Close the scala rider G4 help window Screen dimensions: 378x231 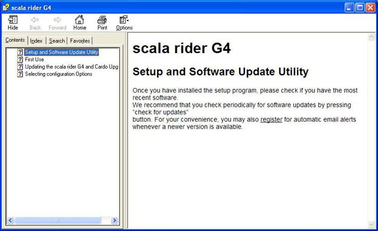pyautogui.click(x=371, y=8)
